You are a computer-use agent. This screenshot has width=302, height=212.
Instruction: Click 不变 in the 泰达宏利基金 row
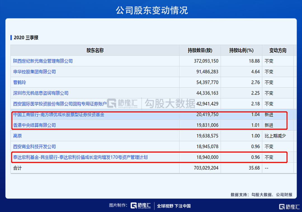269,157
